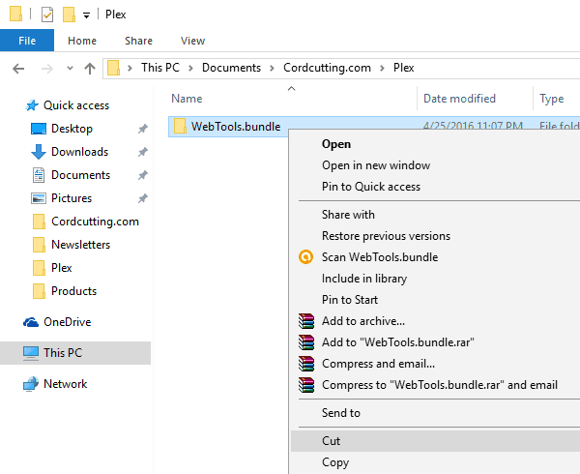Expand chevron after Cordcutting.com in address bar
Screen dimensions: 580x474
click(382, 68)
